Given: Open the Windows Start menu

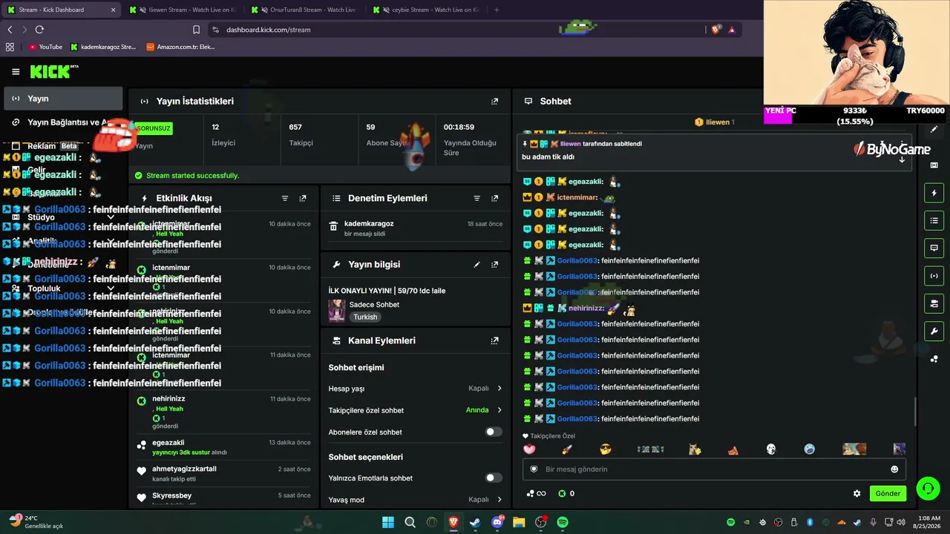Looking at the screenshot, I should (388, 522).
